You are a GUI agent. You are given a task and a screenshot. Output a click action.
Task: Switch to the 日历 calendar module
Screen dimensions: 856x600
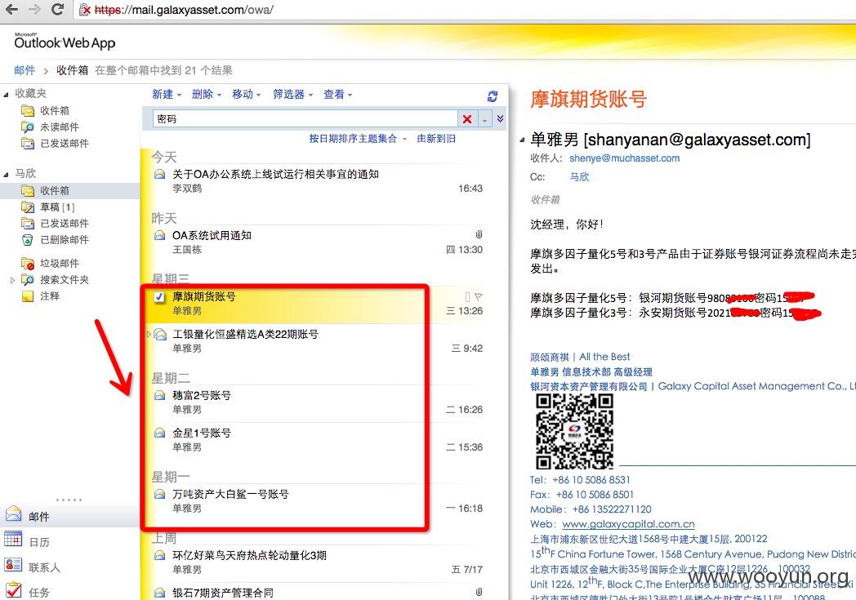(70, 541)
